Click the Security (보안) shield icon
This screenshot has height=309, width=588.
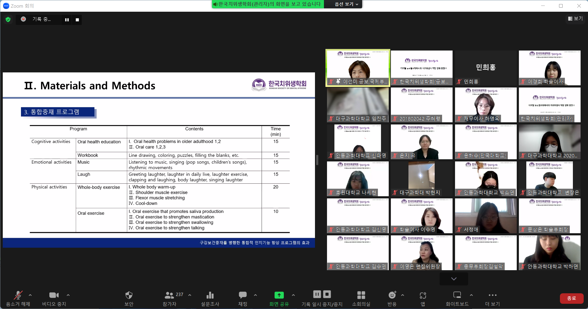129,295
